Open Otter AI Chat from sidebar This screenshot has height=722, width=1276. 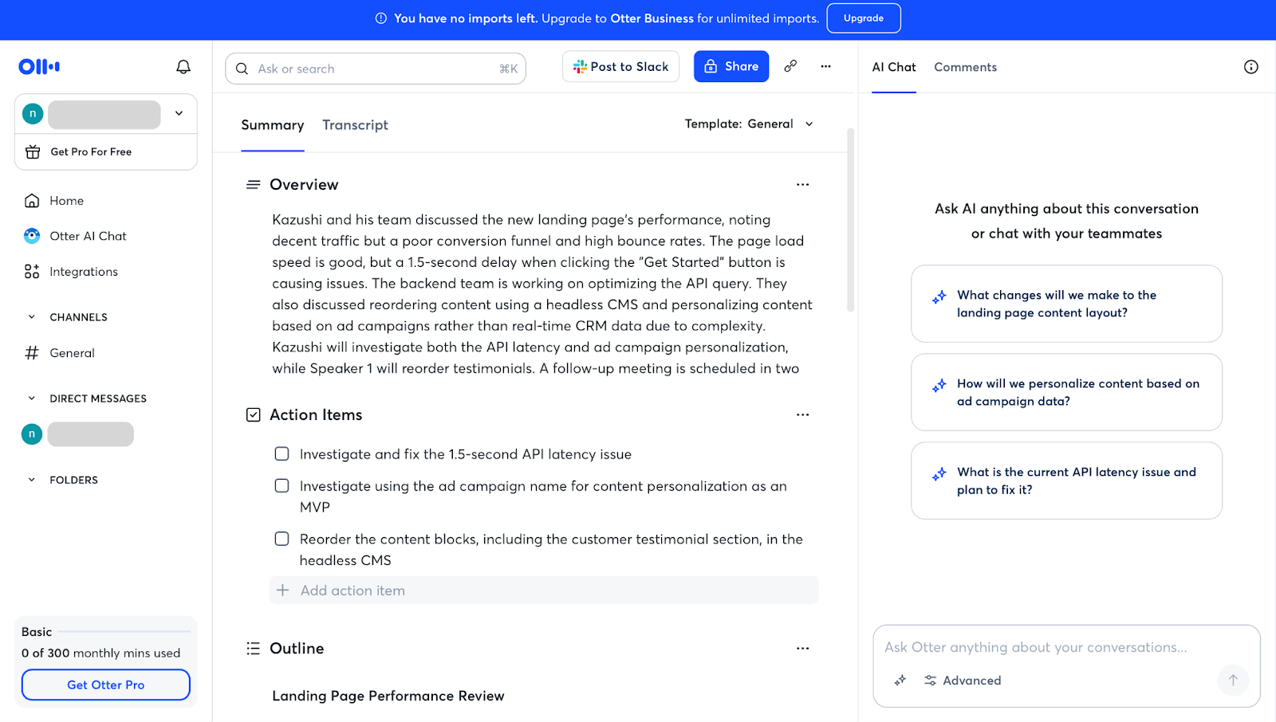(x=88, y=236)
